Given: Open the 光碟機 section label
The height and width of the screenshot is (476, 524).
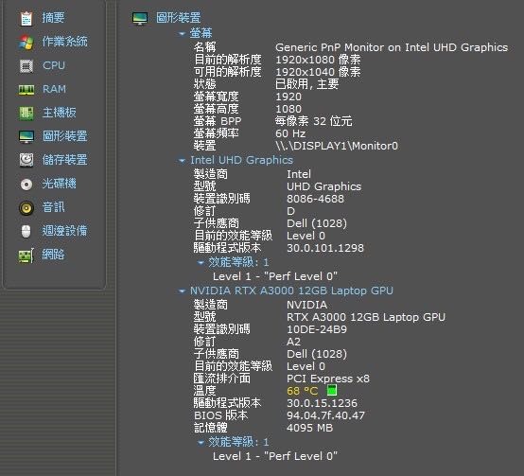Looking at the screenshot, I should (60, 184).
